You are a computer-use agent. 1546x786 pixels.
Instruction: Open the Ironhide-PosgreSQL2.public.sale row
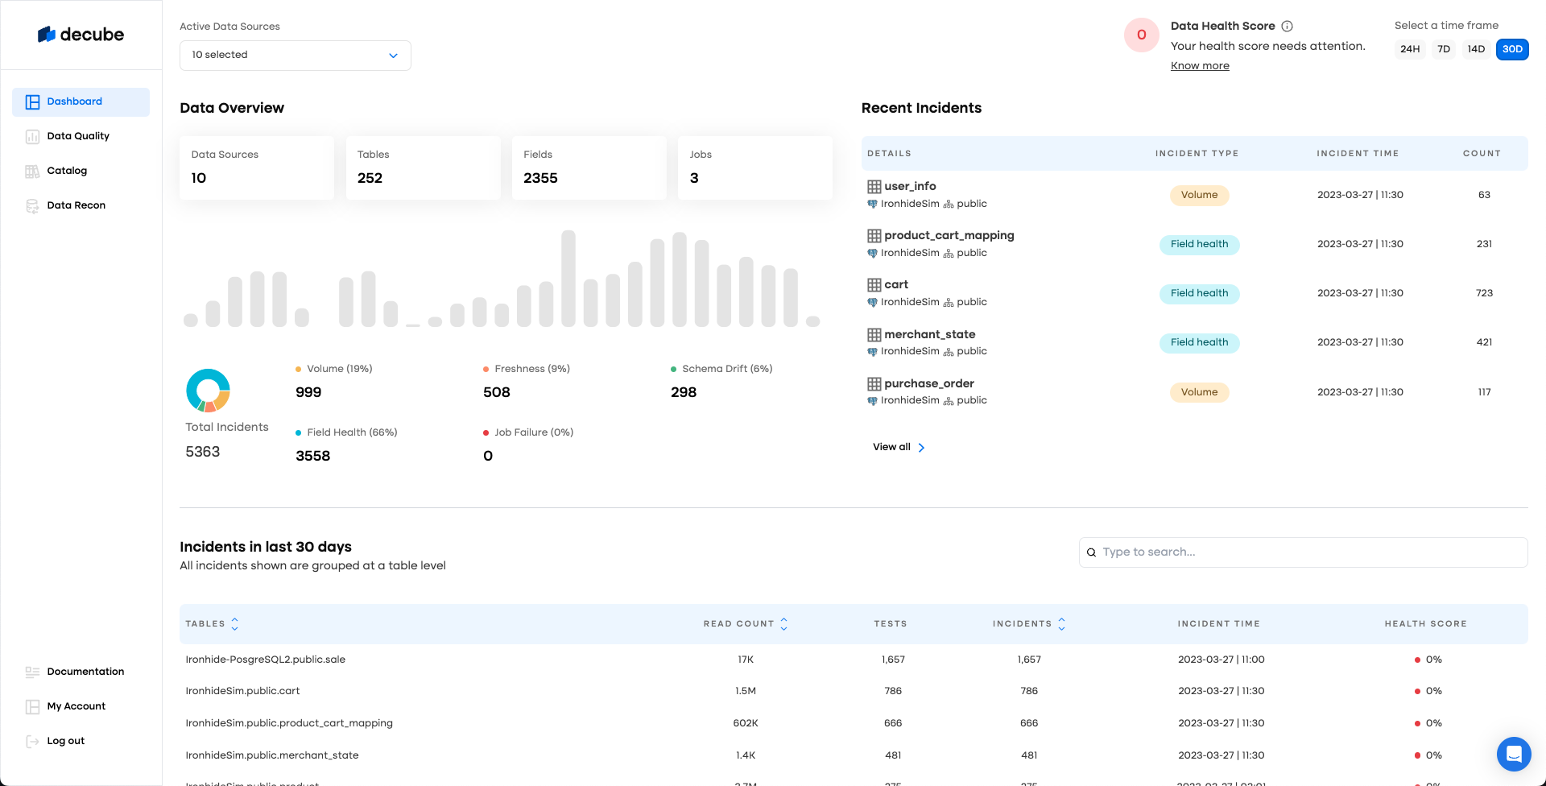point(854,660)
